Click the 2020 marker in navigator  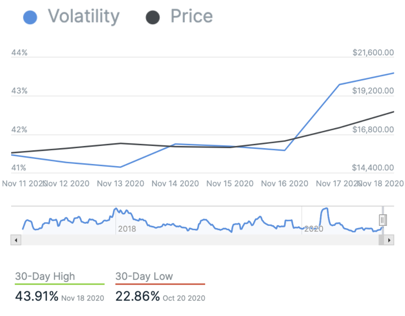[314, 229]
